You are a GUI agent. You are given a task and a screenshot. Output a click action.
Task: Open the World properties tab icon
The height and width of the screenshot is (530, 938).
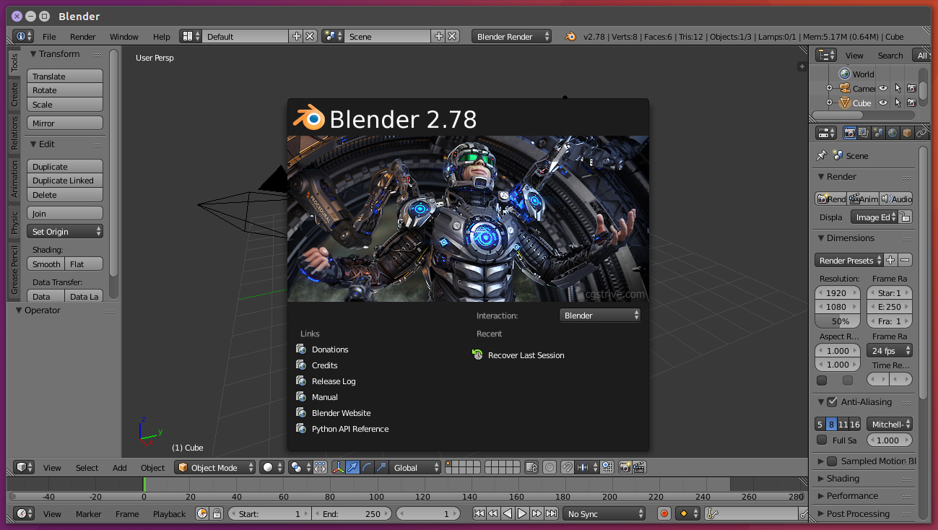pyautogui.click(x=893, y=133)
